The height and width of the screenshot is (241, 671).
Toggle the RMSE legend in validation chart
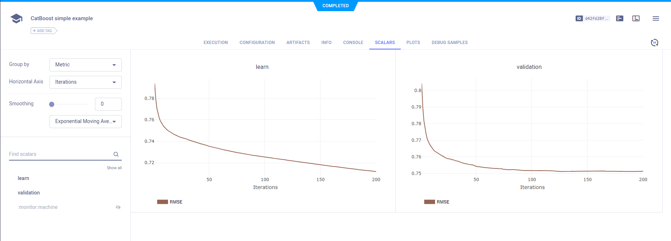437,202
